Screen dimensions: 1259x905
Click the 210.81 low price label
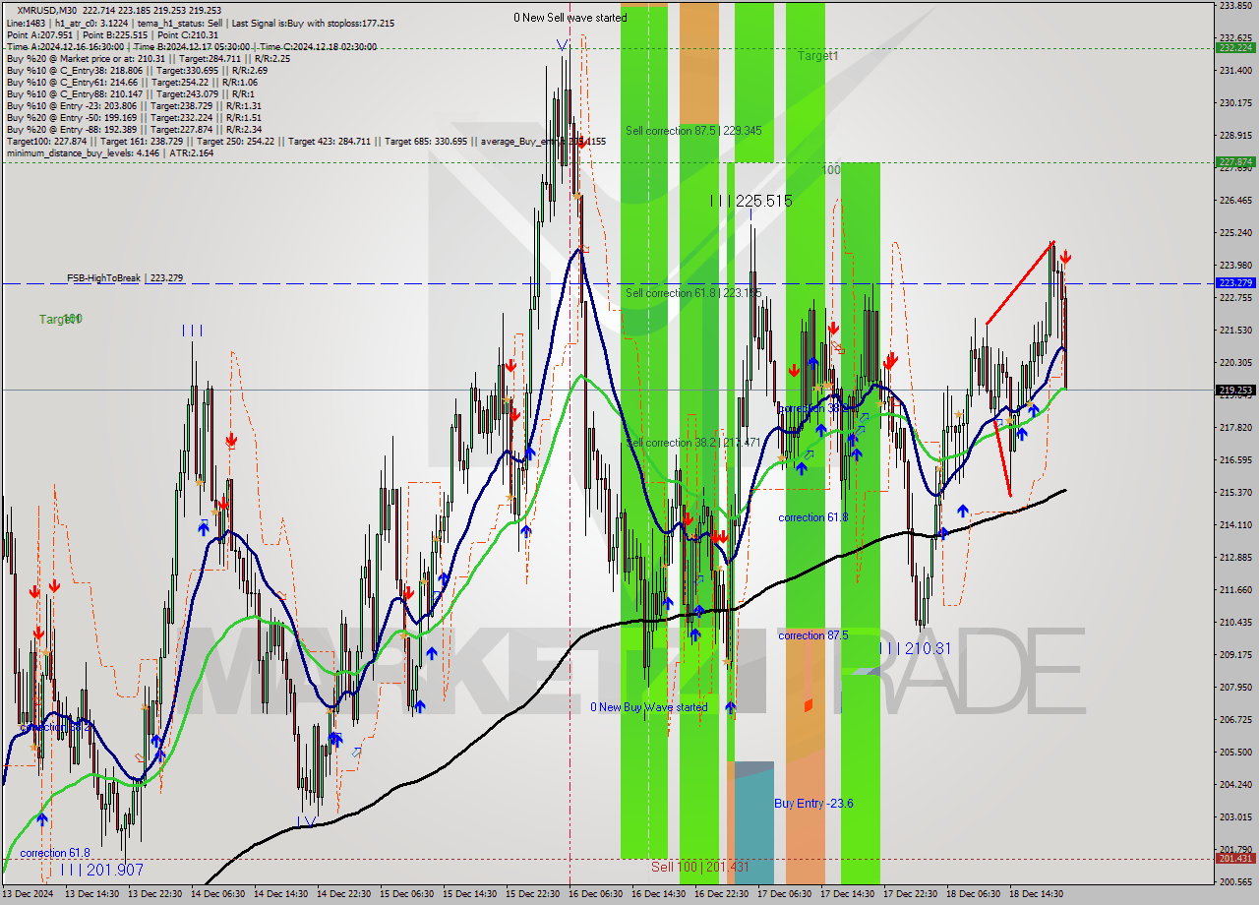(x=915, y=648)
